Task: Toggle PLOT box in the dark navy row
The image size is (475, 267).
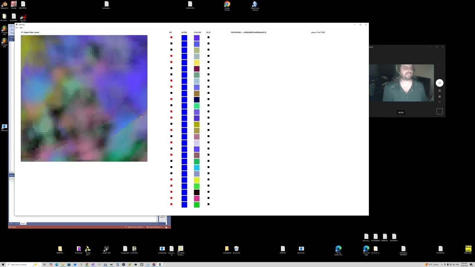Action: 208,99
